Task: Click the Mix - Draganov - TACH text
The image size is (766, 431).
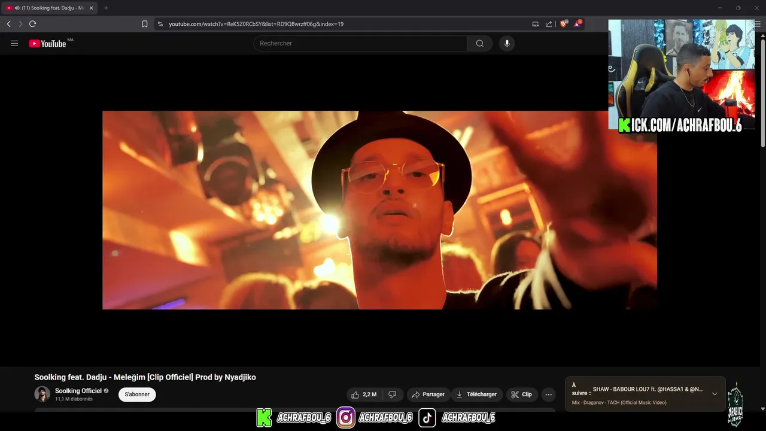Action: point(619,403)
